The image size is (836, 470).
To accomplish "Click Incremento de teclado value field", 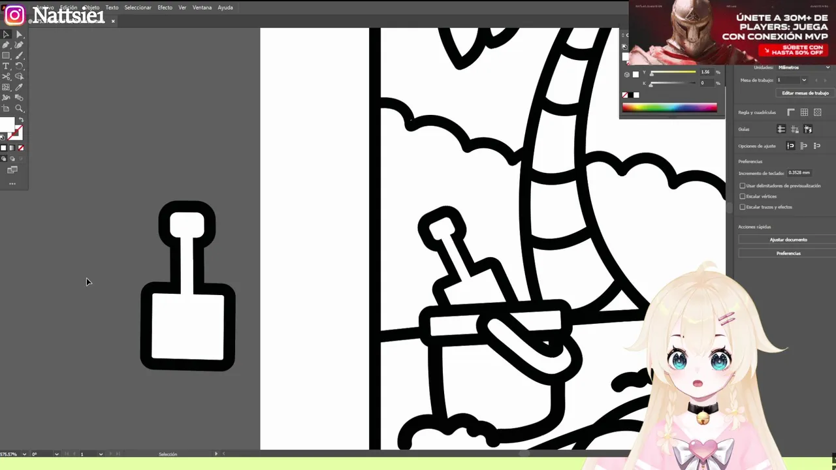I will [x=799, y=173].
